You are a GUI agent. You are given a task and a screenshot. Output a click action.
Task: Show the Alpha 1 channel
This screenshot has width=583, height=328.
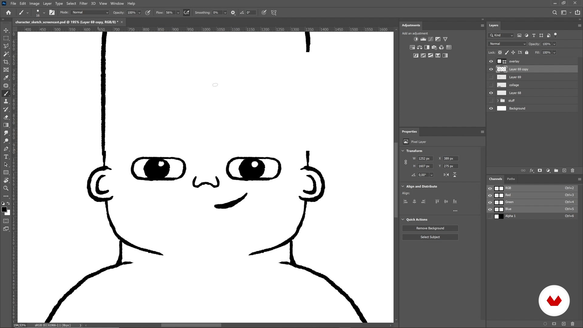490,216
